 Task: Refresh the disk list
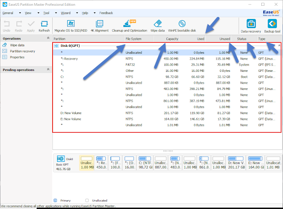[x=44, y=26]
